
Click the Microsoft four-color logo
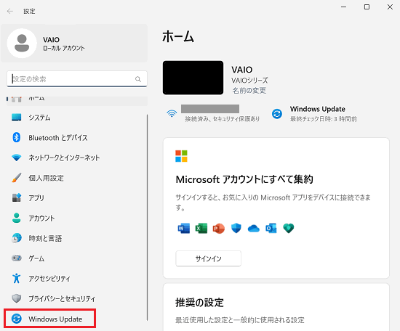[x=181, y=156]
